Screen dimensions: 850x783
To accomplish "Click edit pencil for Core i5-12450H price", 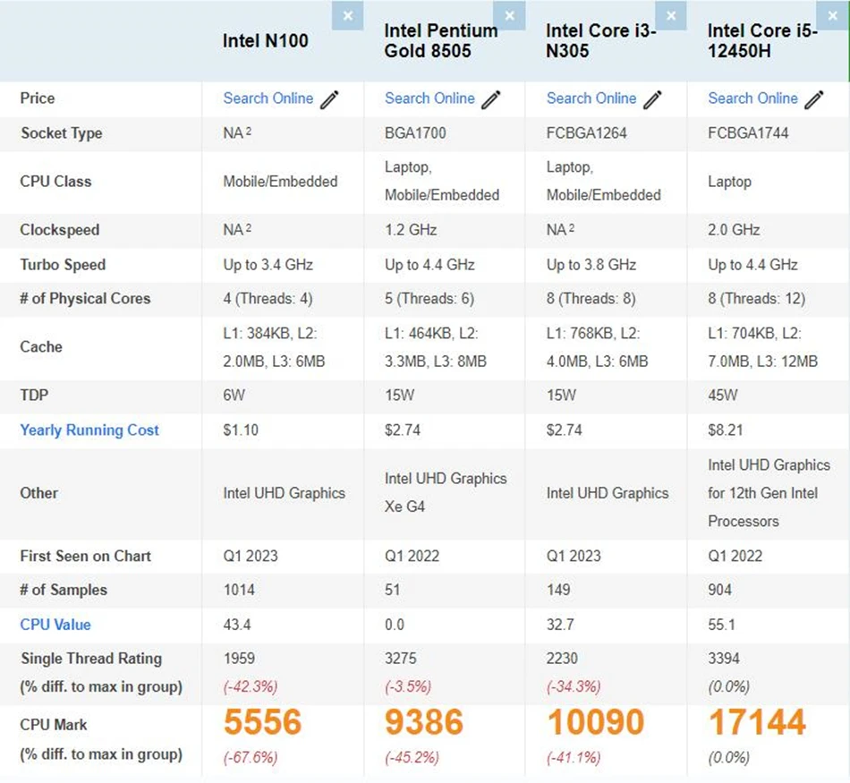I will [x=814, y=99].
